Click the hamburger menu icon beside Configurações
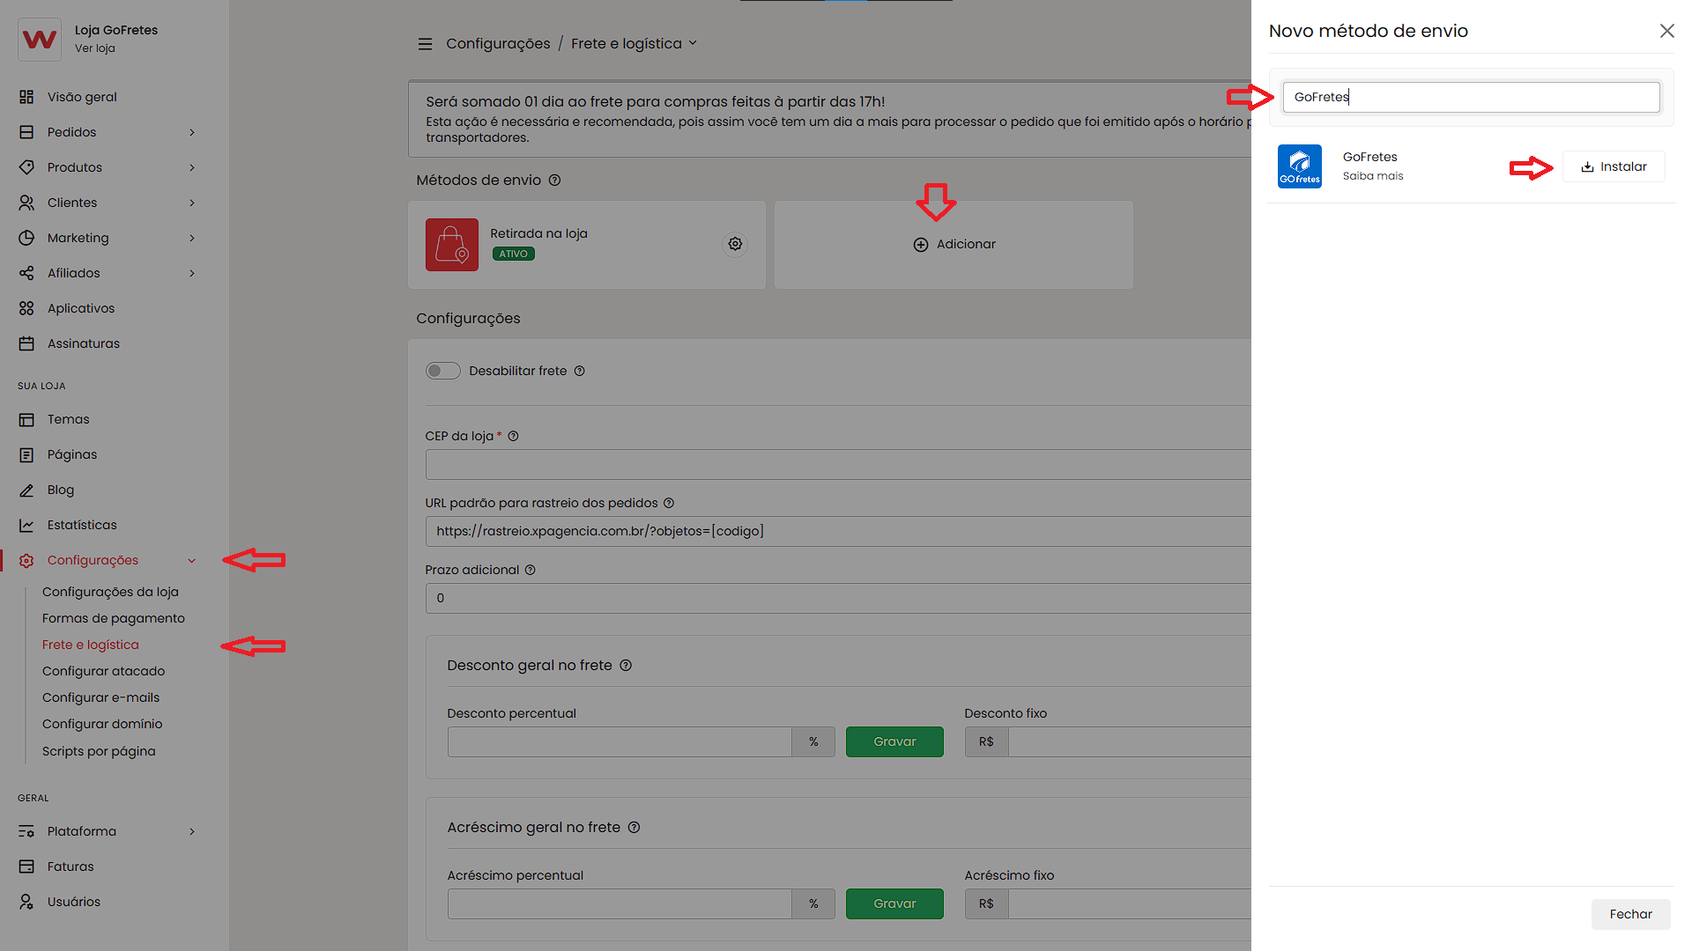 tap(425, 44)
